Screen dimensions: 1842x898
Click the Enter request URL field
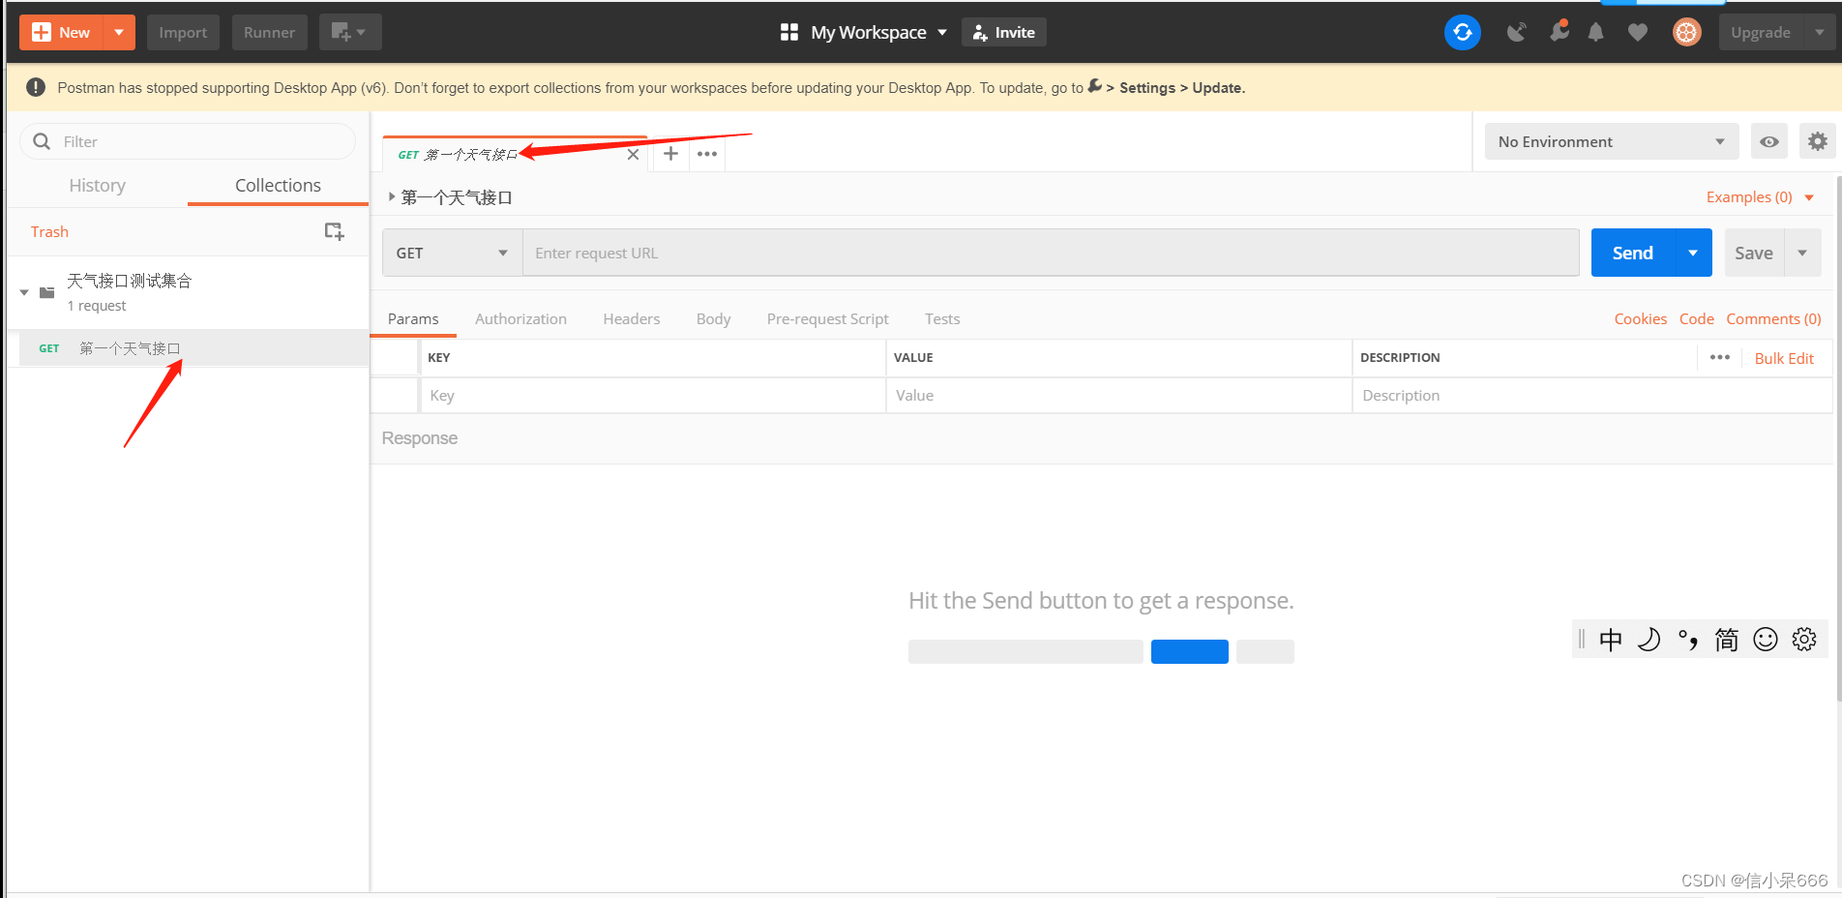[1051, 253]
